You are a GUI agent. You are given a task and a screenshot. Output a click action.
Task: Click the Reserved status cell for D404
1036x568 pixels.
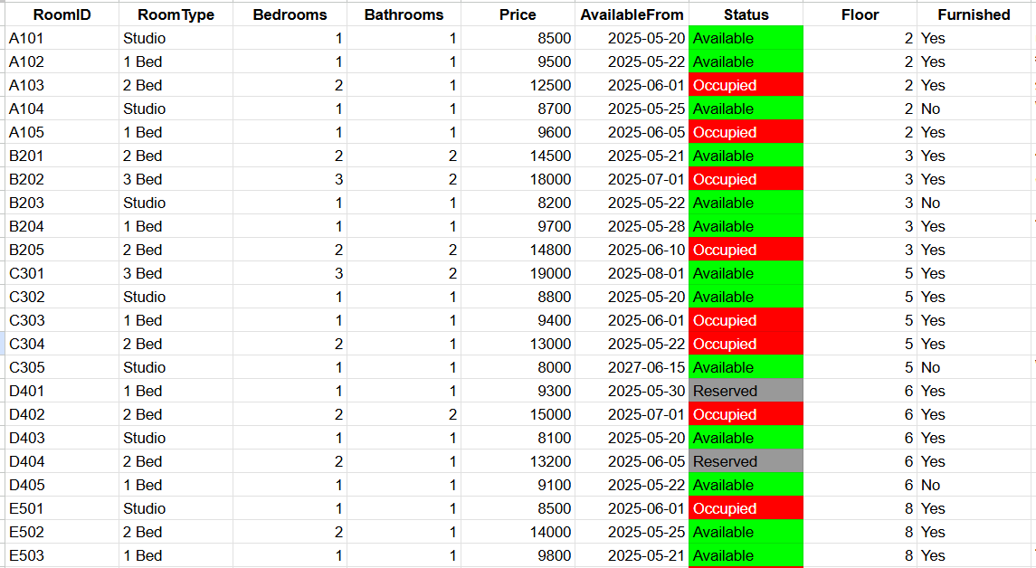click(746, 461)
